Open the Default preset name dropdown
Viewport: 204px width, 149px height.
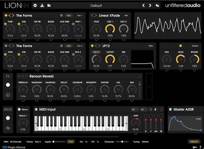[x=96, y=6]
